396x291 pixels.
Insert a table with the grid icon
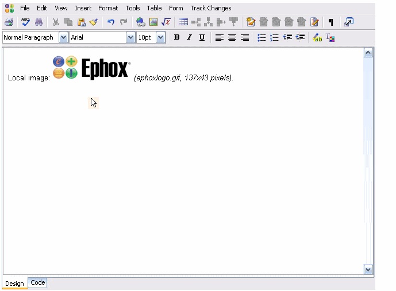pyautogui.click(x=183, y=22)
